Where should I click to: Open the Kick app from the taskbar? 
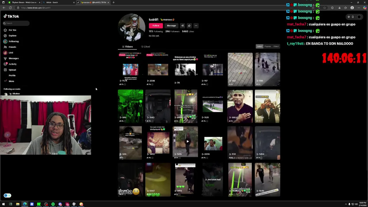39,204
